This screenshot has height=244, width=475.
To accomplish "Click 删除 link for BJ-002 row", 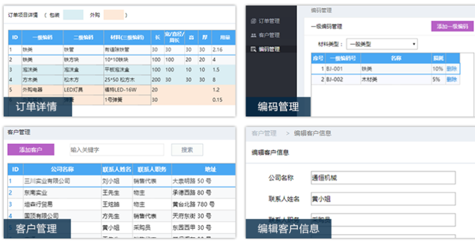I will (452, 79).
